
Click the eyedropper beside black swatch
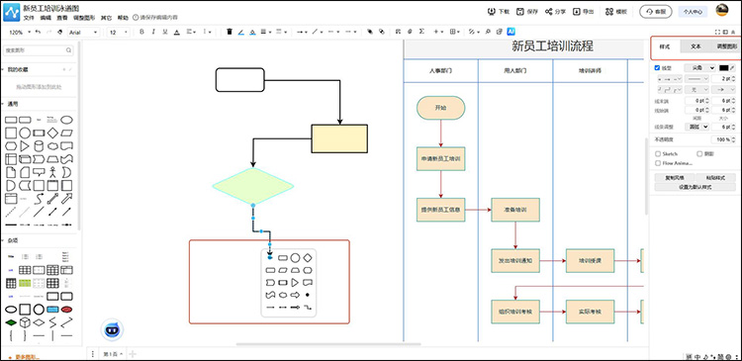coord(733,68)
